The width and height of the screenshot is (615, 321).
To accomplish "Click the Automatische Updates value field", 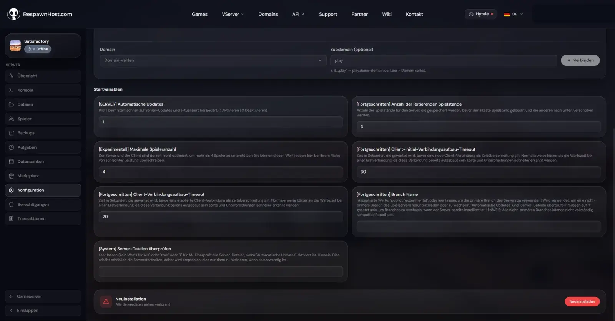I will (x=221, y=122).
